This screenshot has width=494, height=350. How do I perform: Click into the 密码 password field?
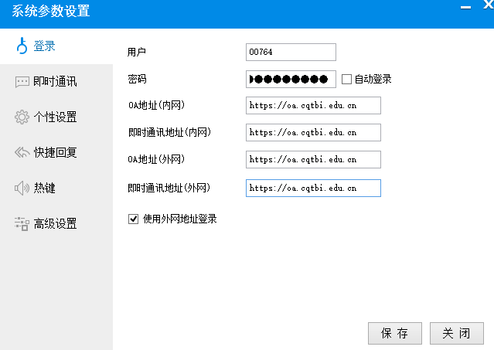(x=291, y=79)
